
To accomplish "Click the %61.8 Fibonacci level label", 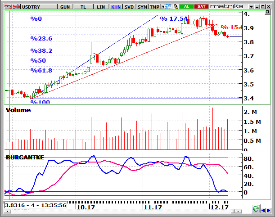I will tap(41, 71).
